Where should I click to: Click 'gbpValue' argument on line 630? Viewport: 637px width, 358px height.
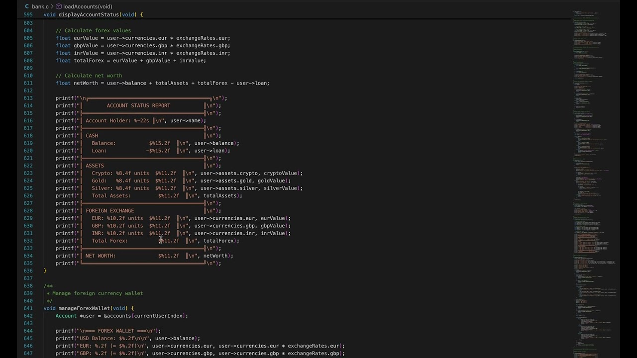pyautogui.click(x=272, y=226)
